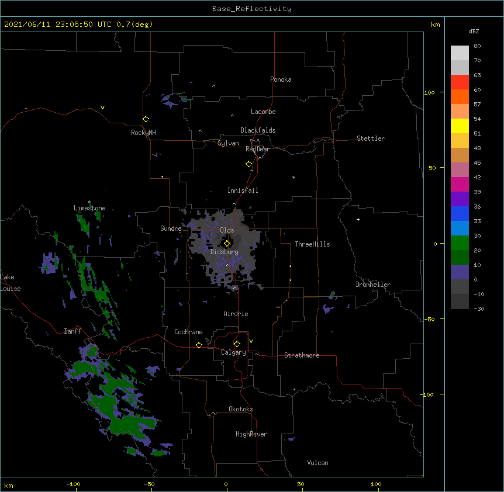Select the magenta 39–42 dBZ legend swatch

coord(460,184)
